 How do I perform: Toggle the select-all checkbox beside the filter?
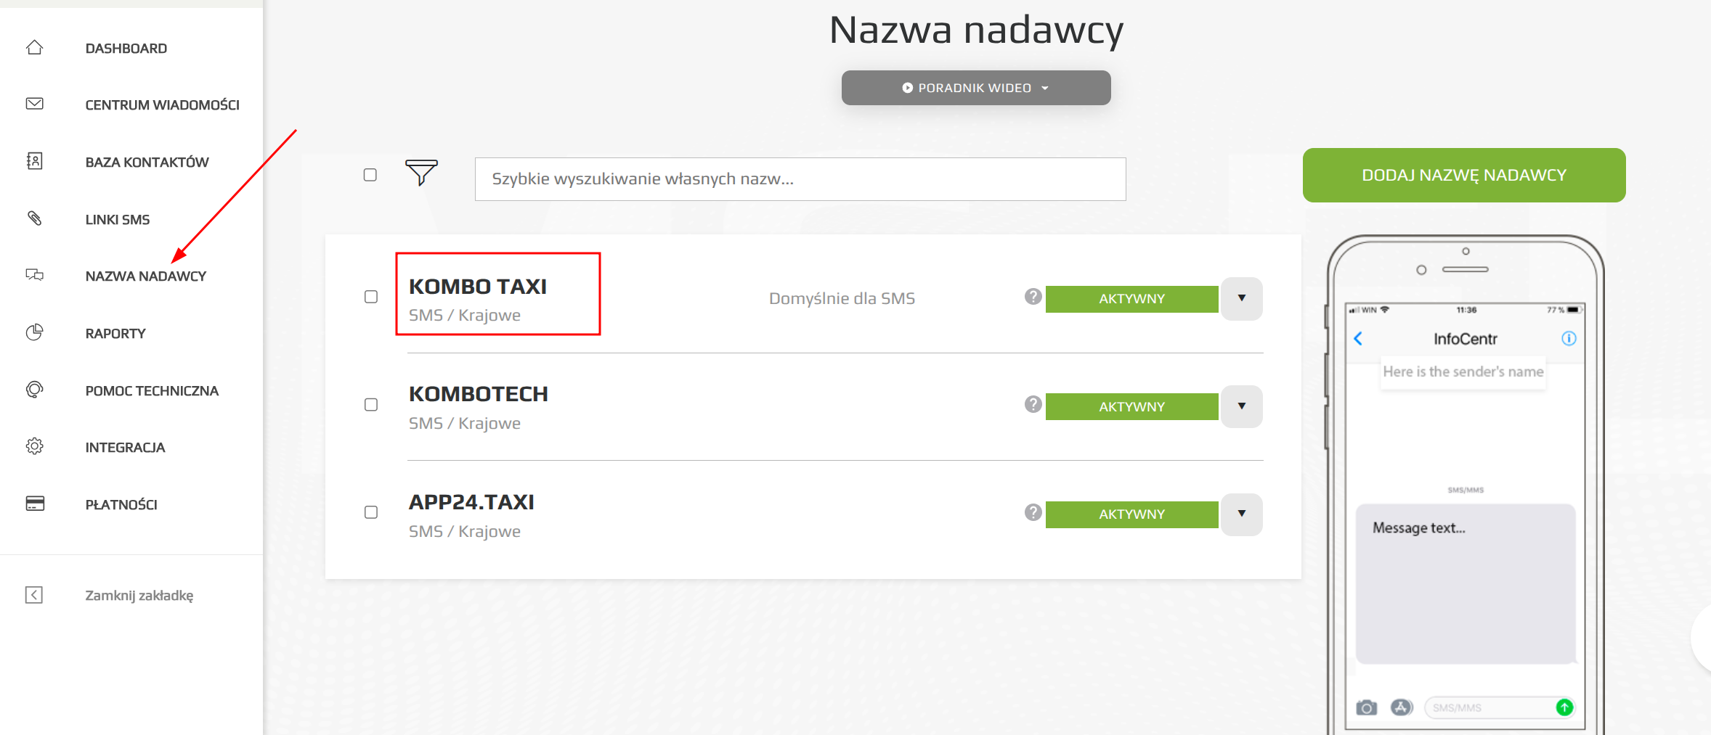tap(370, 175)
